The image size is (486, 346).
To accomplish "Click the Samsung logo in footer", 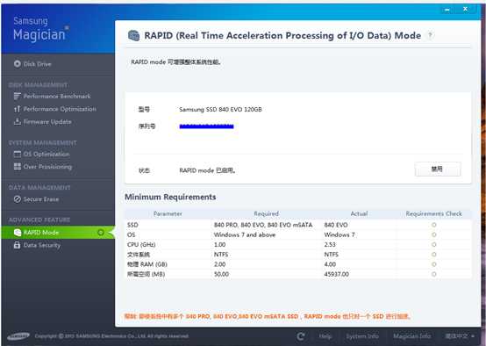I will [18, 336].
